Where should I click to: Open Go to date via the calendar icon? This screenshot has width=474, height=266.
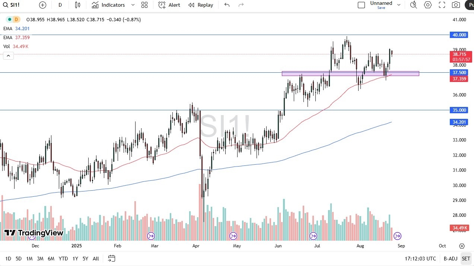(x=111, y=258)
